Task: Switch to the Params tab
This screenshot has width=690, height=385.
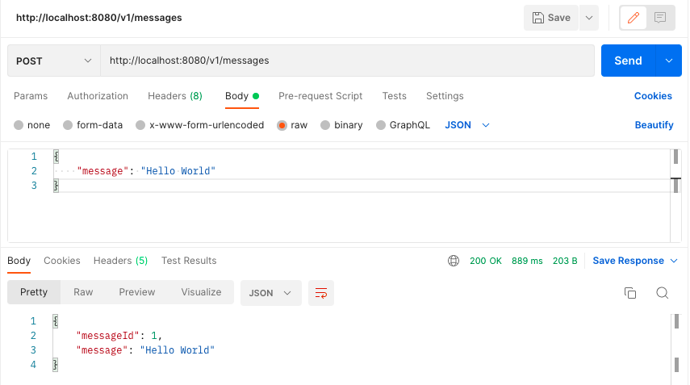Action: [x=31, y=96]
